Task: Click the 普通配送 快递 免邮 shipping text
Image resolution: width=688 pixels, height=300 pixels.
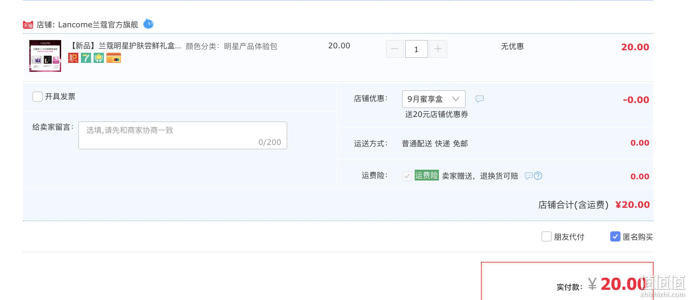Action: tap(435, 144)
